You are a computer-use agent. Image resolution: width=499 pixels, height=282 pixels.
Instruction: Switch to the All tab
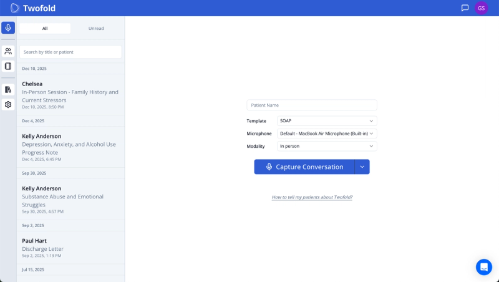pyautogui.click(x=45, y=28)
